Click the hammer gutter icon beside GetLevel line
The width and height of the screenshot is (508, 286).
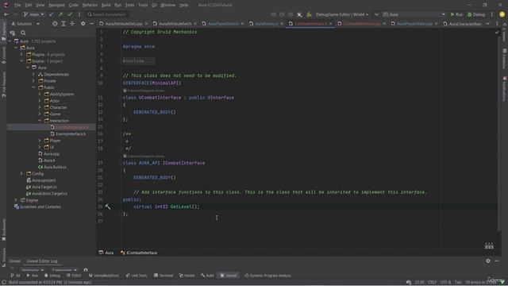point(108,207)
